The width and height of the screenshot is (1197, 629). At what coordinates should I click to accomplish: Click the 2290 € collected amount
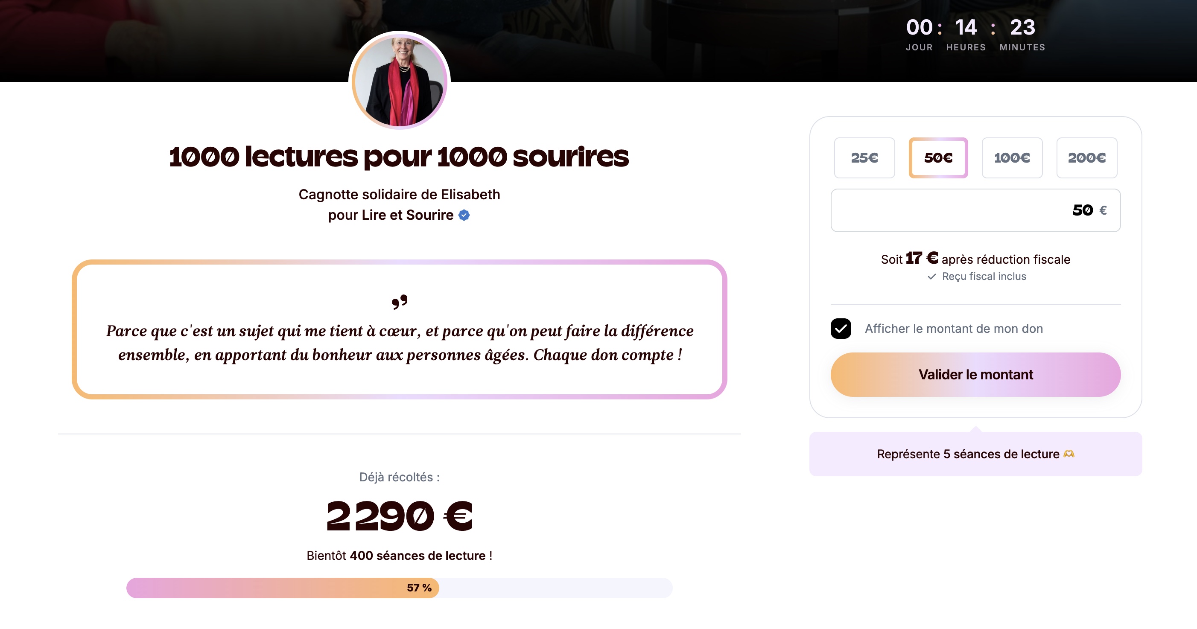[399, 515]
